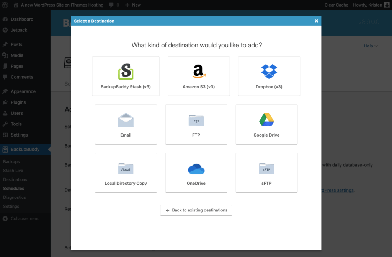Click the Select a Destination dialog title
The image size is (392, 257).
pos(94,21)
